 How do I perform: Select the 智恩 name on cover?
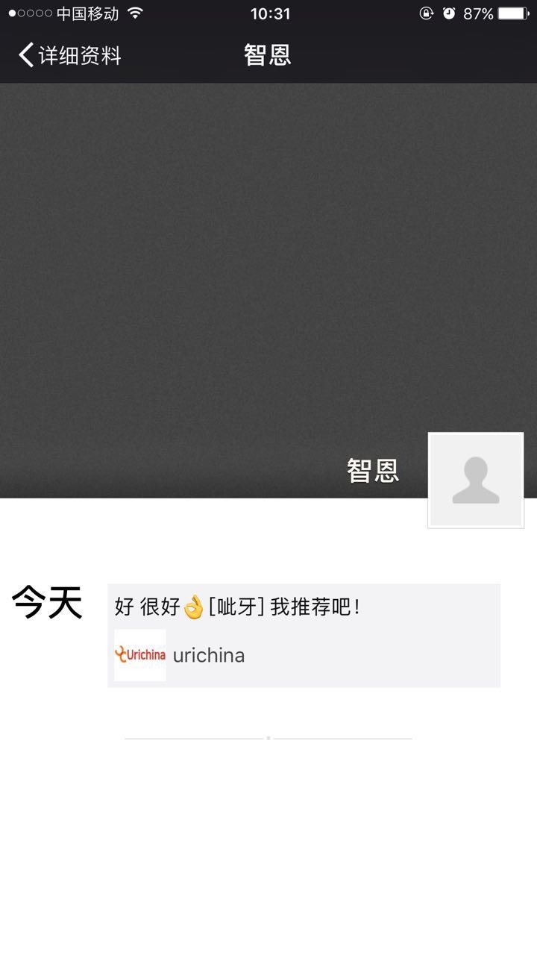[373, 471]
